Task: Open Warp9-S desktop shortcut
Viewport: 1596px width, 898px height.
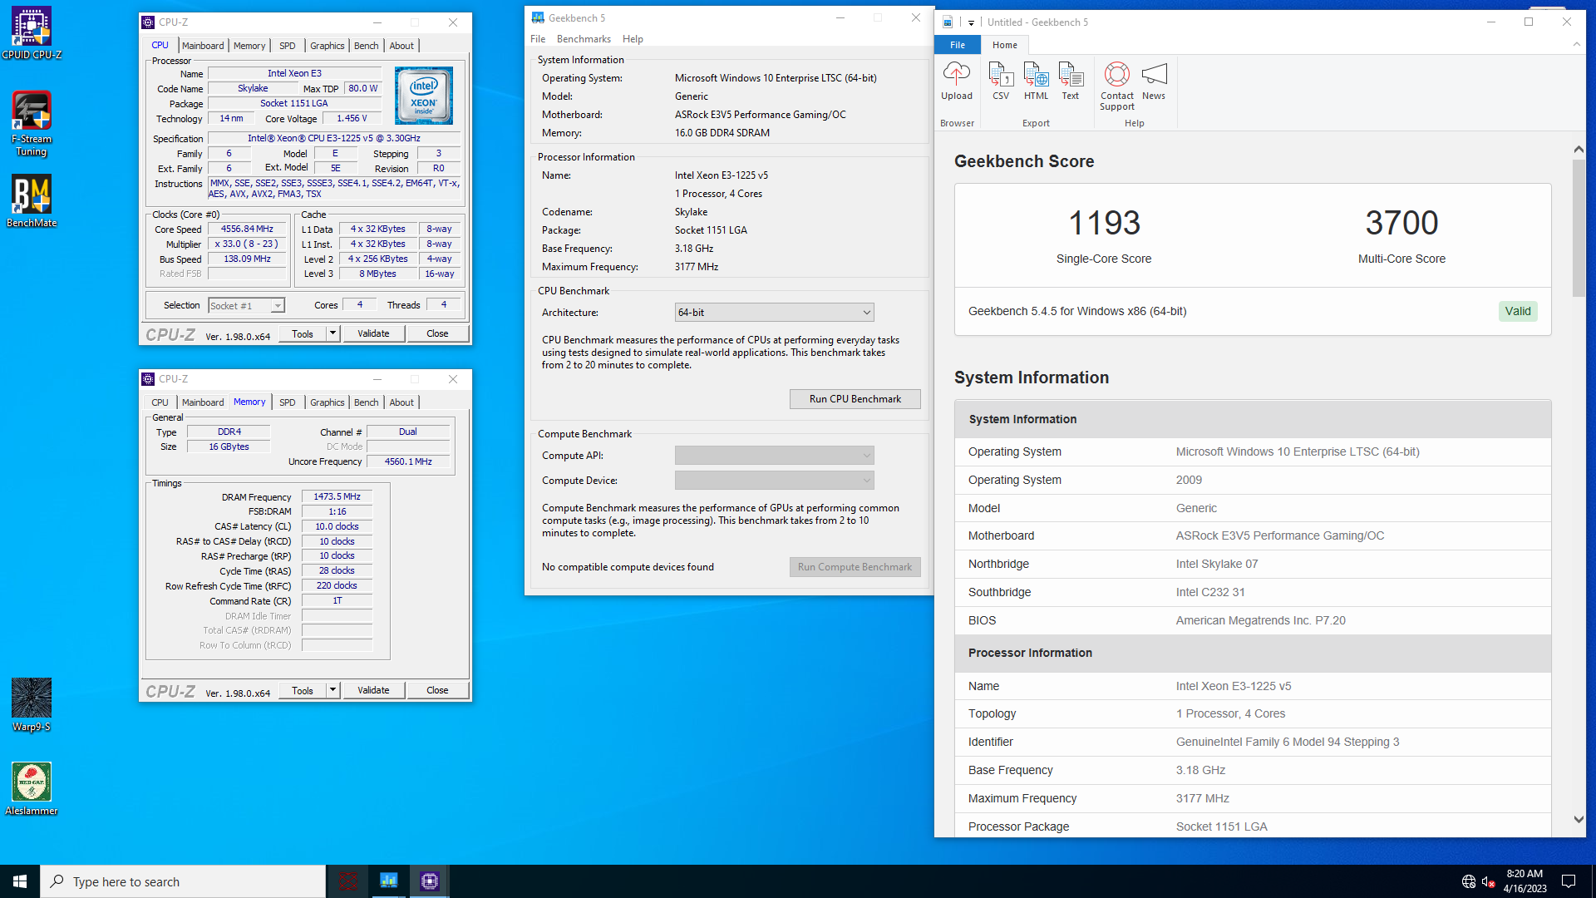Action: (32, 705)
